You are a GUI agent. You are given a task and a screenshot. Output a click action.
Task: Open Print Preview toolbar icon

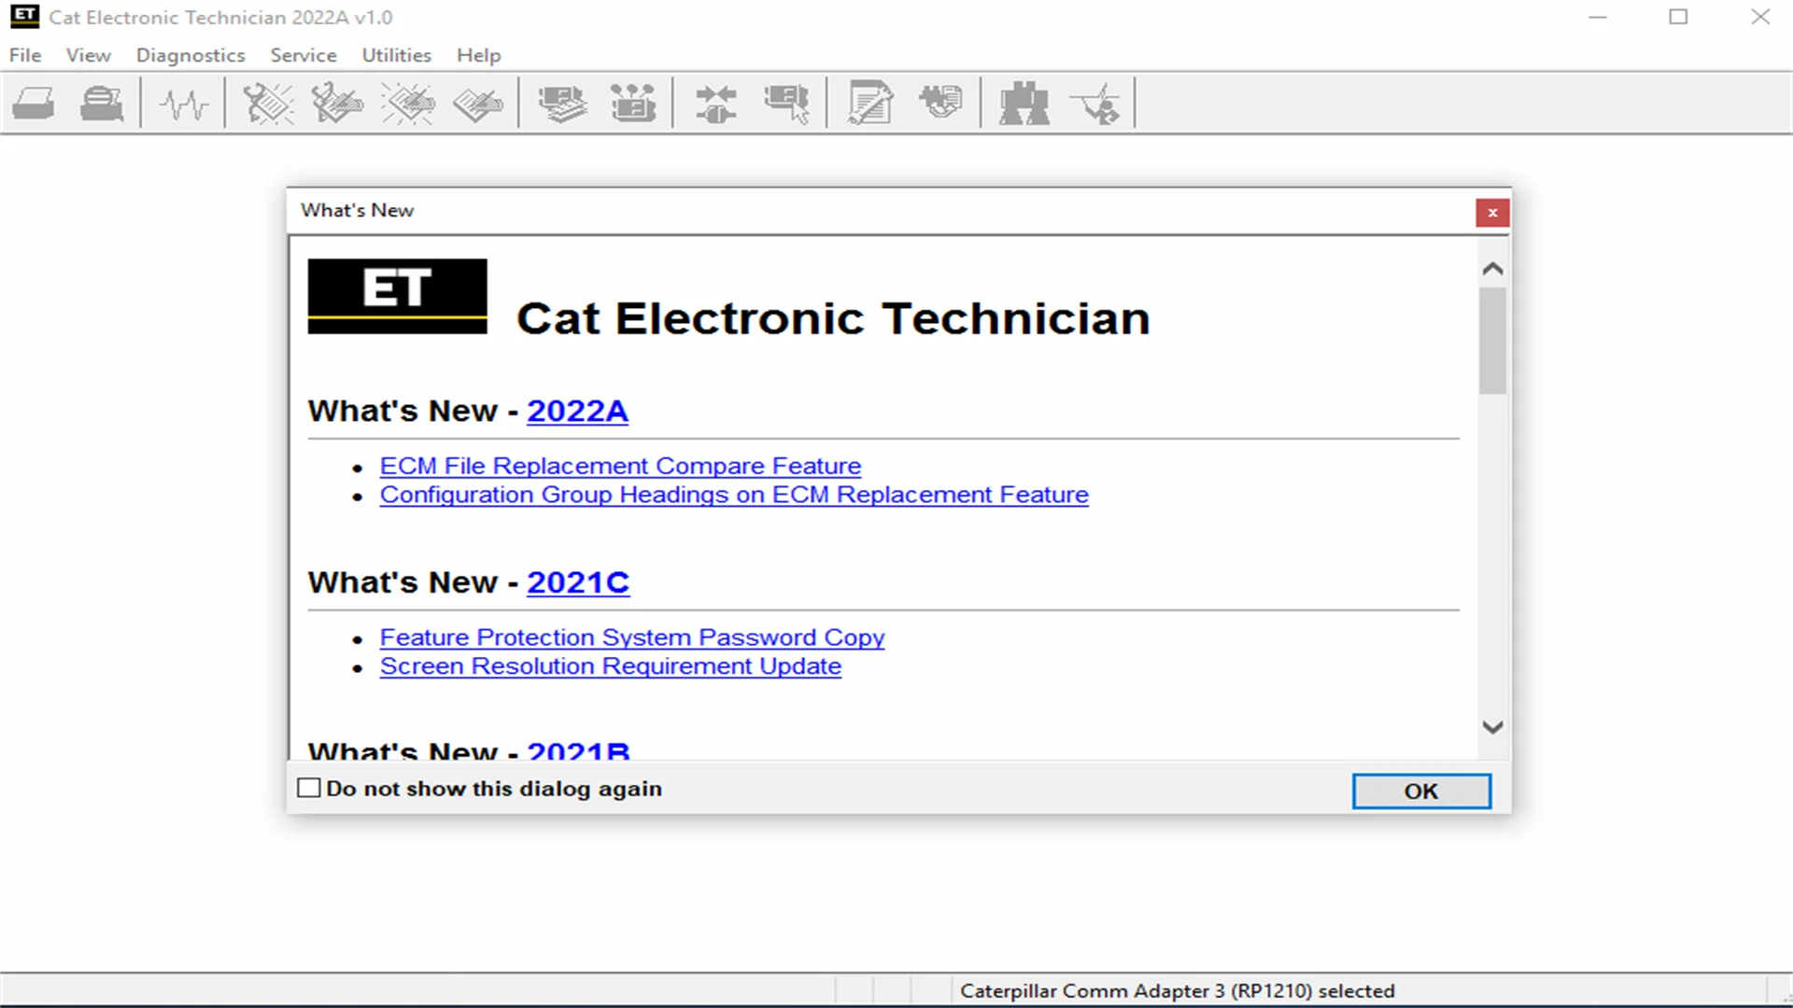pos(101,104)
